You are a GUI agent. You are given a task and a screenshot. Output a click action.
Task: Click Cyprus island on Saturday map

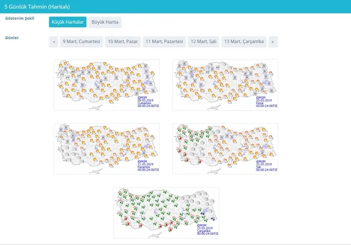click(96, 108)
